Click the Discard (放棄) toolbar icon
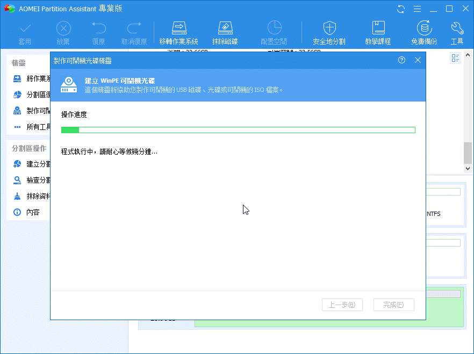Viewport: 474px width, 354px height. pyautogui.click(x=63, y=33)
